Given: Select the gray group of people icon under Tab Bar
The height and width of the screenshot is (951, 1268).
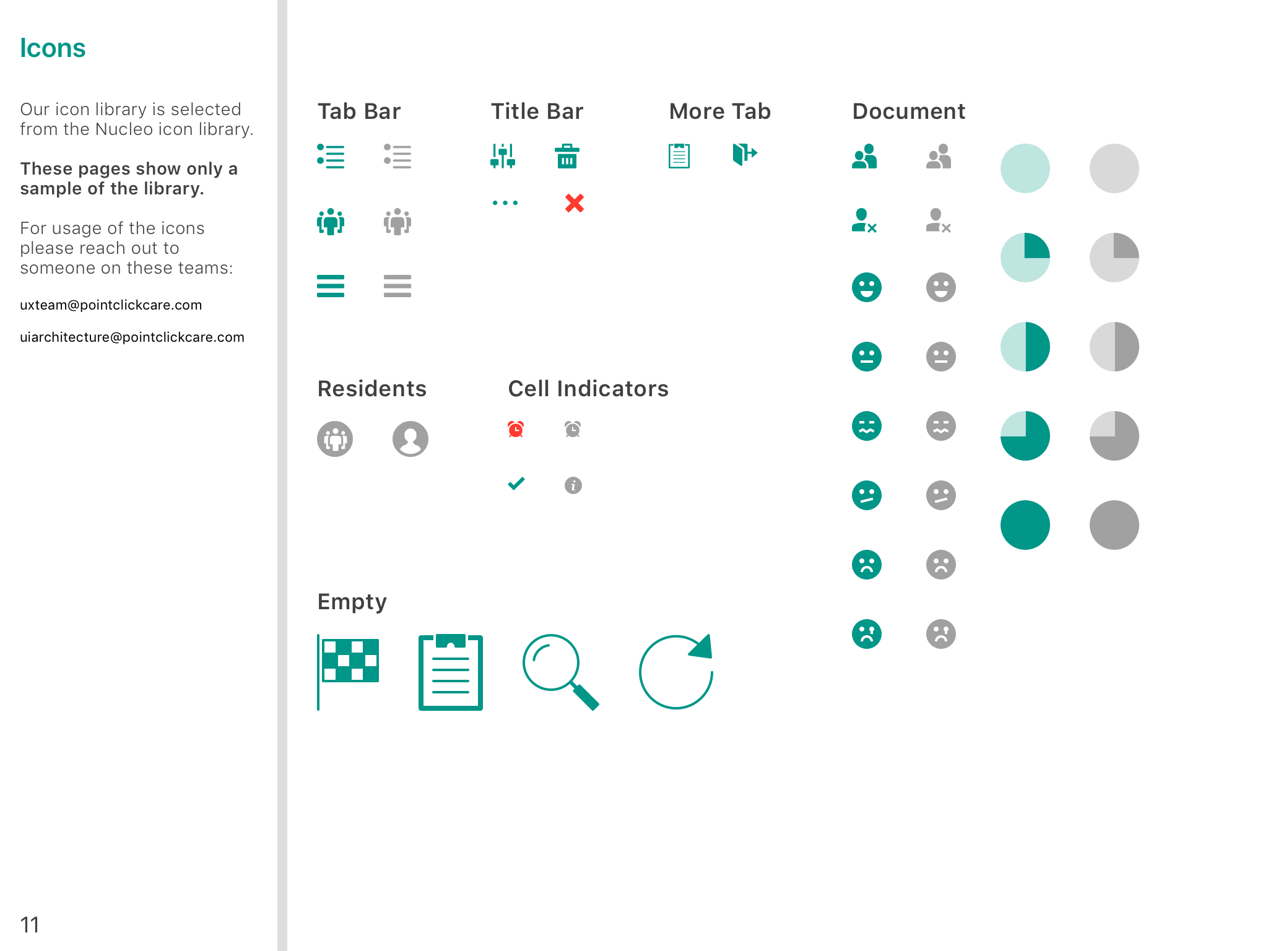Looking at the screenshot, I should pyautogui.click(x=397, y=221).
